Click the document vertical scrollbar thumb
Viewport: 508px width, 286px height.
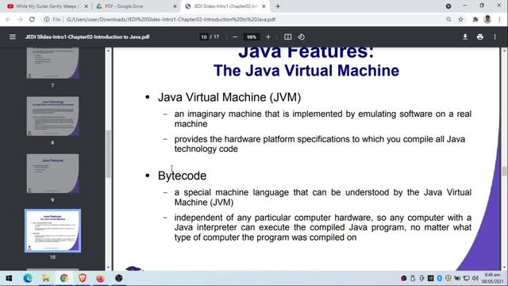(504, 171)
